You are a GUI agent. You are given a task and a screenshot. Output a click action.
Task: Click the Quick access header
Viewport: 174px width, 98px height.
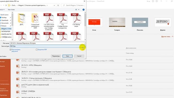(x=4, y=15)
